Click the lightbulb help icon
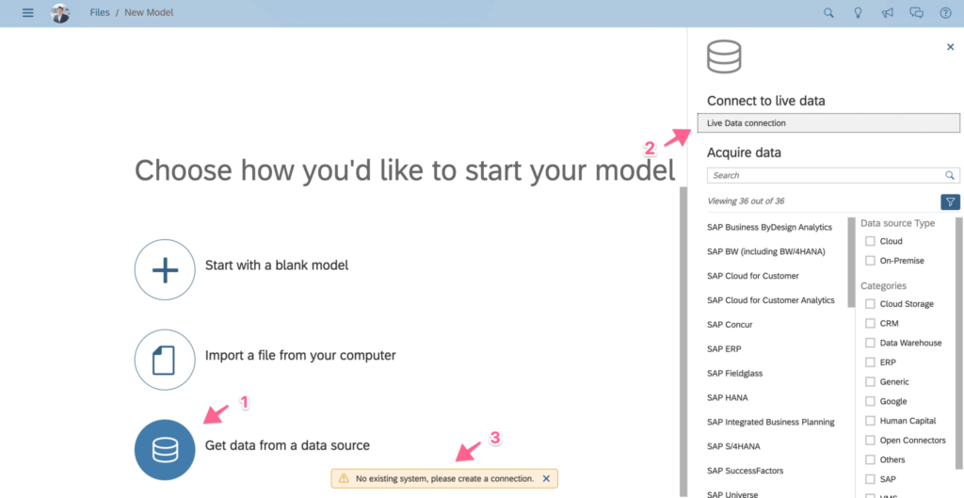 pyautogui.click(x=858, y=13)
